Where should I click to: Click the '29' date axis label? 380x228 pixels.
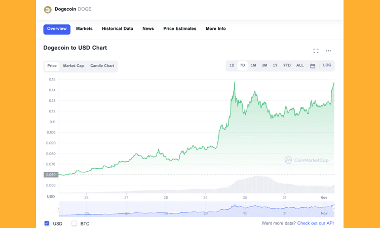[x=205, y=198]
